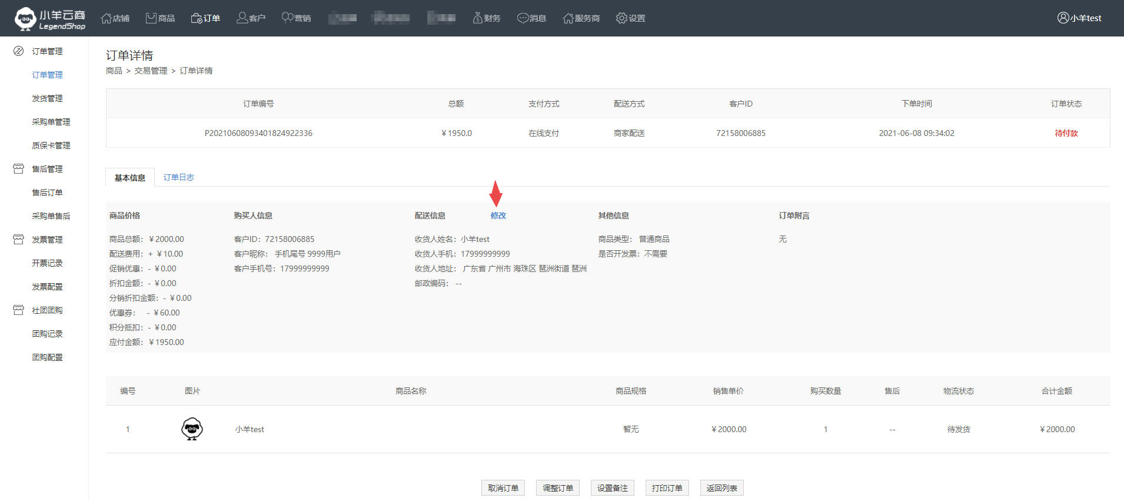Open the 消息 messages chat icon

[523, 18]
